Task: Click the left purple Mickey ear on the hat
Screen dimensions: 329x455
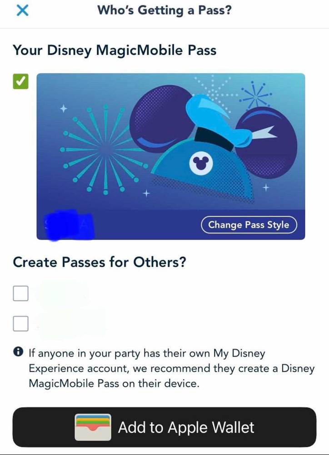Action: coord(161,119)
